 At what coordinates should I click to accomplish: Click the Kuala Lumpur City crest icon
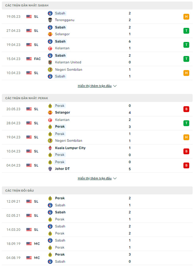click(x=50, y=148)
